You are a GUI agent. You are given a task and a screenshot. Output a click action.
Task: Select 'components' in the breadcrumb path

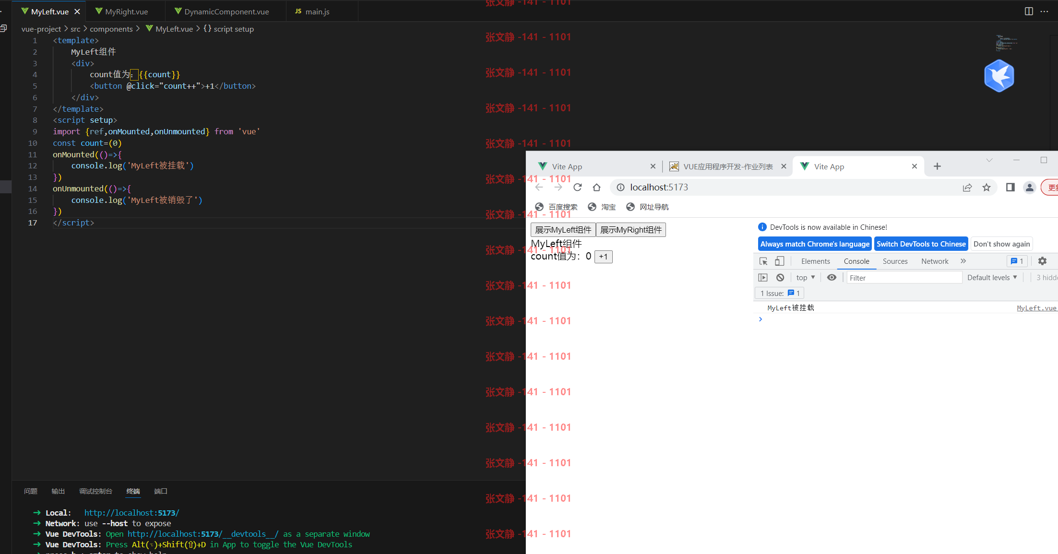(111, 29)
